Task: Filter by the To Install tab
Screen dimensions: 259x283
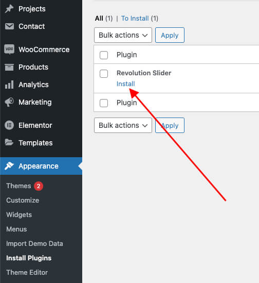Action: click(135, 19)
